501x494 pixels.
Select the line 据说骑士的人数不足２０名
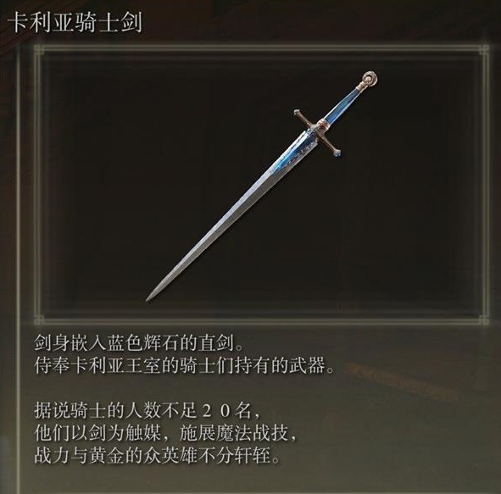point(148,411)
